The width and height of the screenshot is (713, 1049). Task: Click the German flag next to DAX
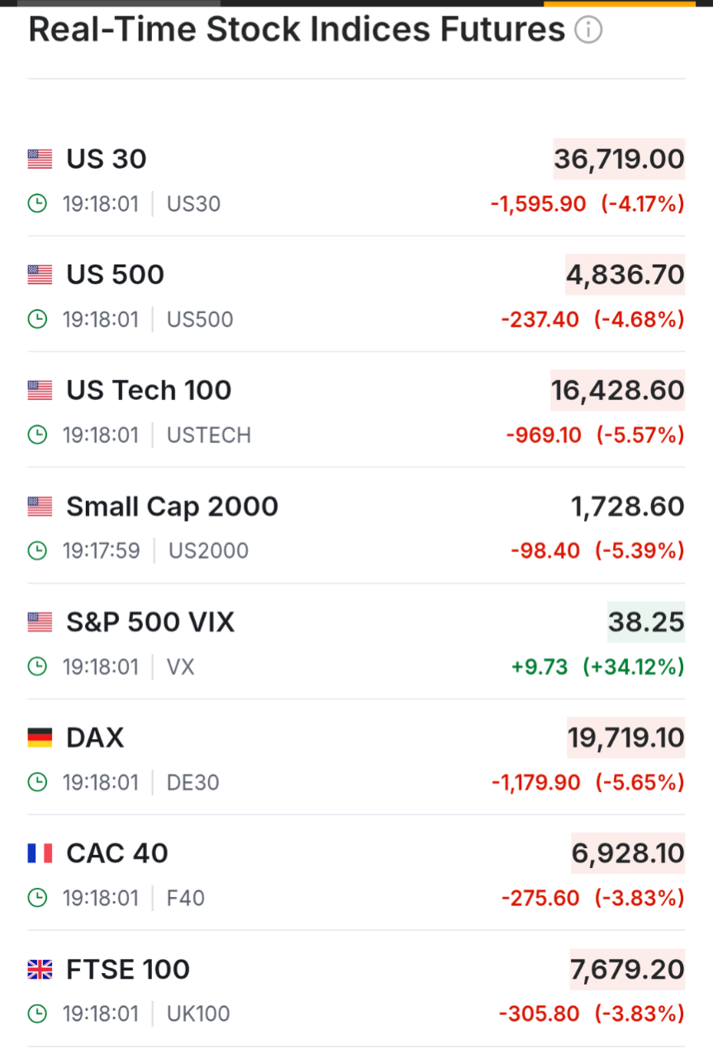(x=40, y=737)
